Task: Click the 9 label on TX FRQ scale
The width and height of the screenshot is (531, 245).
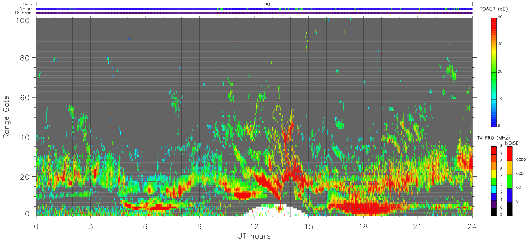Action: [500, 216]
